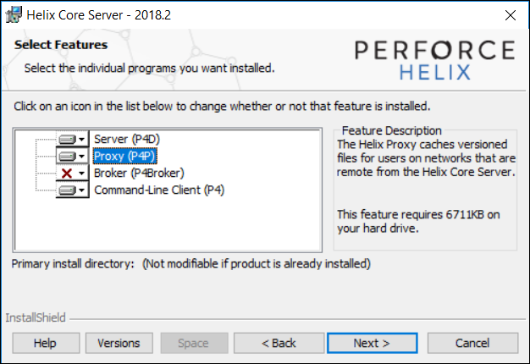Cancel the Helix Core installation

click(x=472, y=343)
